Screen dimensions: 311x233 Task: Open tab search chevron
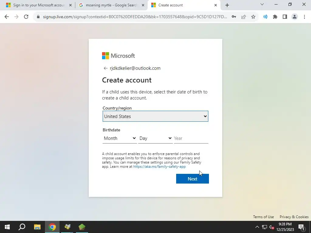pos(262,4)
